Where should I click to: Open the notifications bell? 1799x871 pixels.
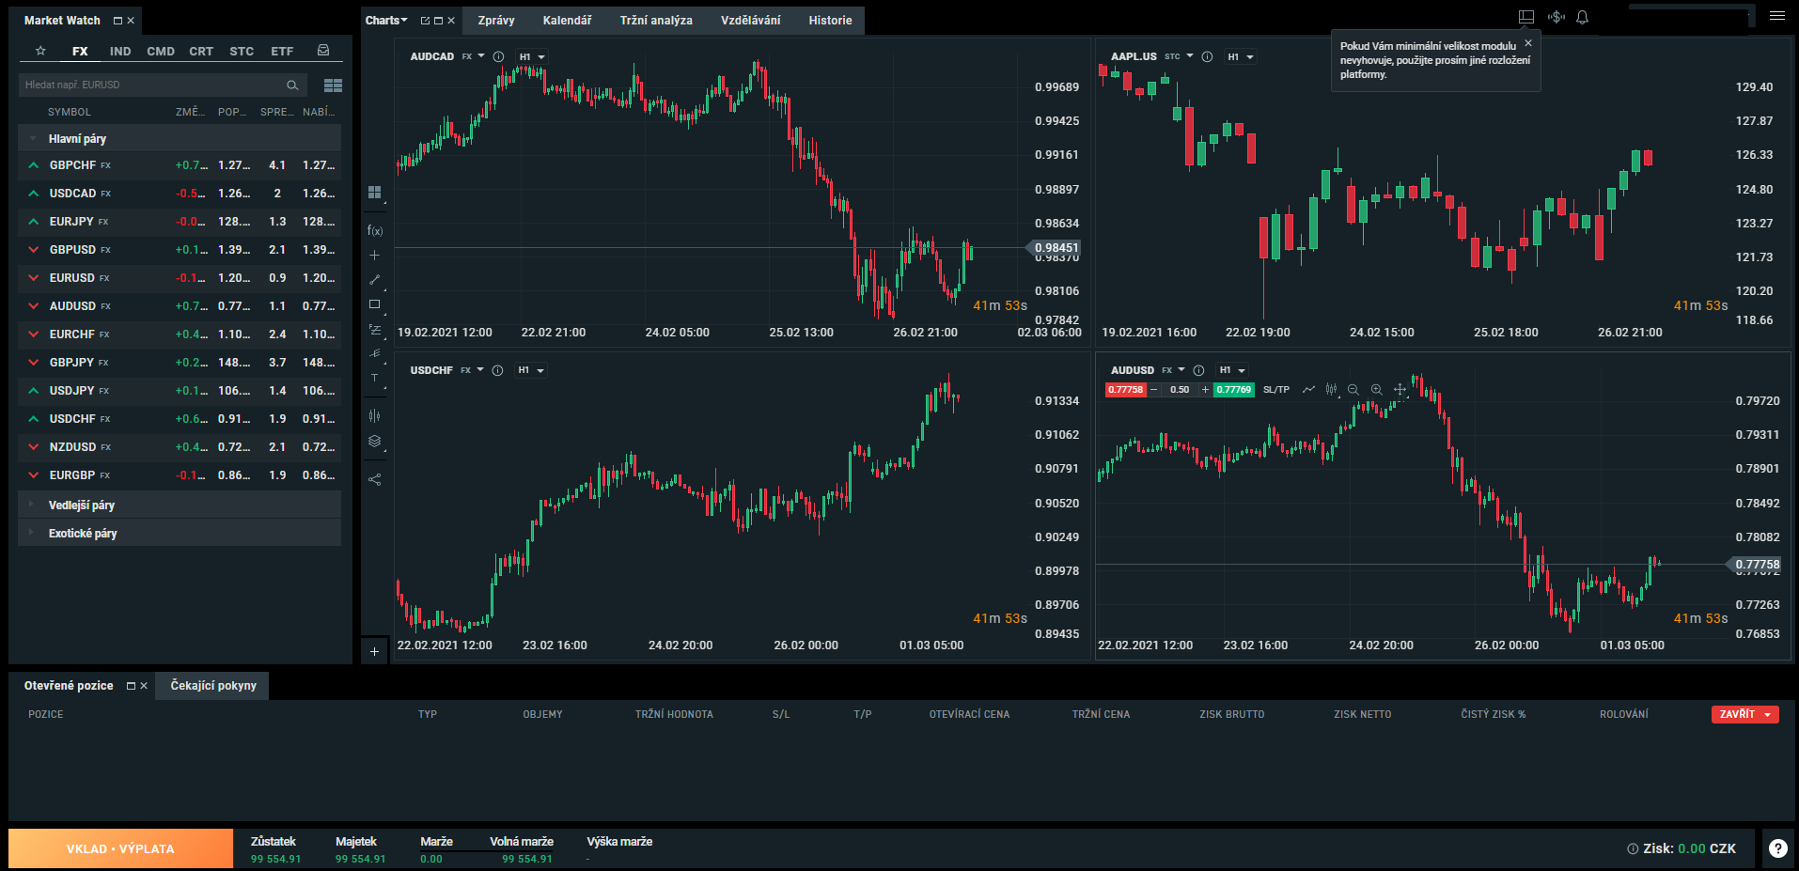click(x=1583, y=17)
